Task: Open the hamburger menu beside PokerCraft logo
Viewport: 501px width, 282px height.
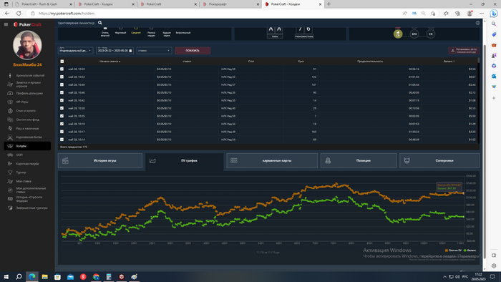Action: (6, 24)
